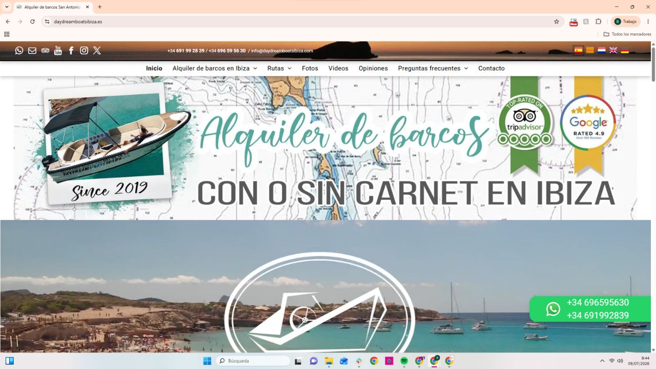656x369 pixels.
Task: Click the page vertical scrollbar thumb
Action: [x=653, y=64]
